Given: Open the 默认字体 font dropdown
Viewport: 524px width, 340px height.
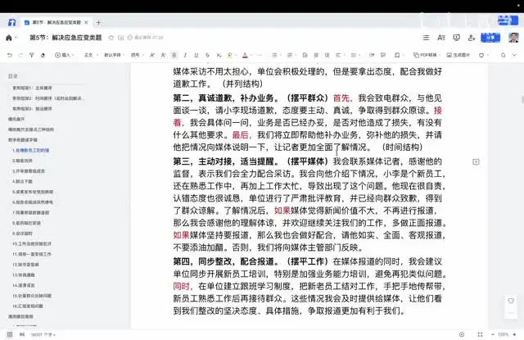Looking at the screenshot, I should tap(114, 55).
